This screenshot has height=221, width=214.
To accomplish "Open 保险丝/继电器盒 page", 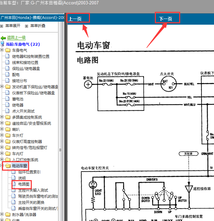I will point(26,69).
